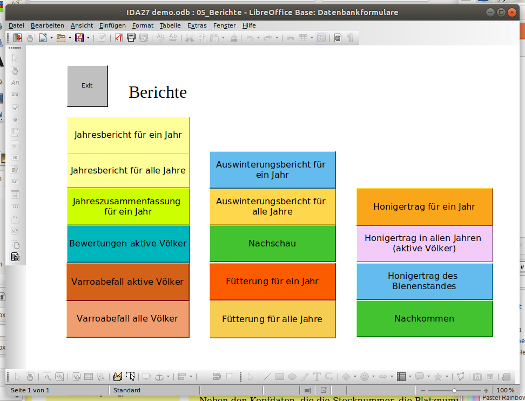Screen dimensions: 525x401
Task: Click the gray Exit button
Action: coord(87,86)
